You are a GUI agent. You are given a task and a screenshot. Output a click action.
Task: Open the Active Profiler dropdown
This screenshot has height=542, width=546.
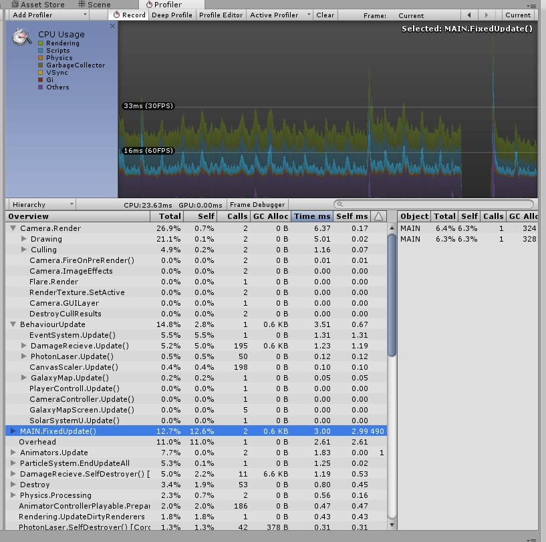279,15
